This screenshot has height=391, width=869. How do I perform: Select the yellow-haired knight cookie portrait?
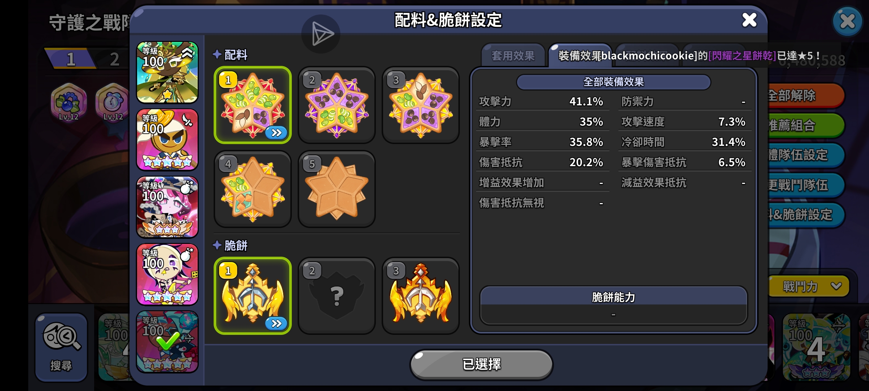pyautogui.click(x=167, y=140)
